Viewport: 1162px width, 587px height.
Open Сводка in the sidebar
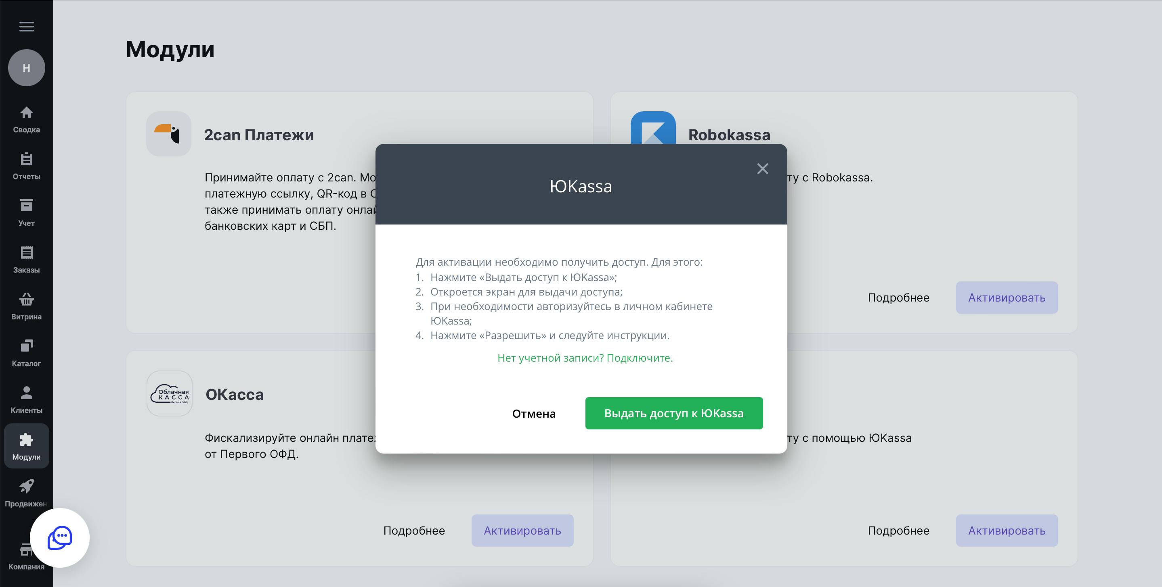(x=27, y=119)
